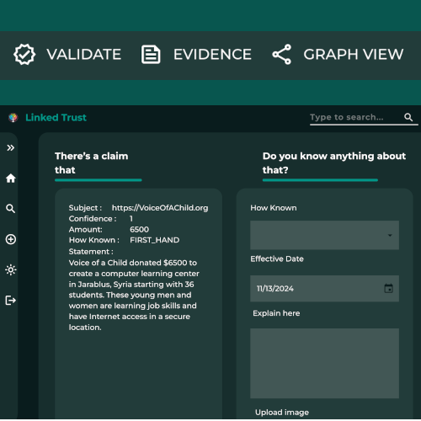Screen dimensions: 421x421
Task: Toggle the light/dark theme sun icon
Action: (x=11, y=270)
